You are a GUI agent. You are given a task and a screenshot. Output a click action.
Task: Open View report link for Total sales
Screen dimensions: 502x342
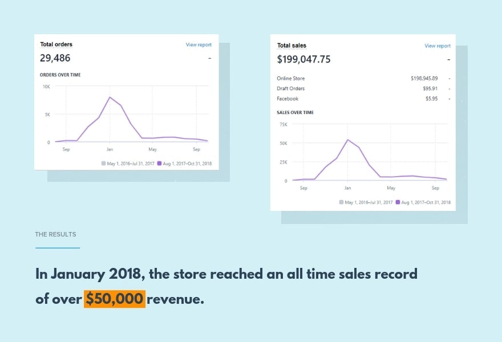point(437,46)
